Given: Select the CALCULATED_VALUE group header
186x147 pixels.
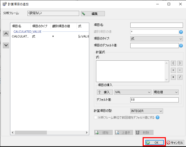Looking at the screenshot, I should pyautogui.click(x=27, y=32).
